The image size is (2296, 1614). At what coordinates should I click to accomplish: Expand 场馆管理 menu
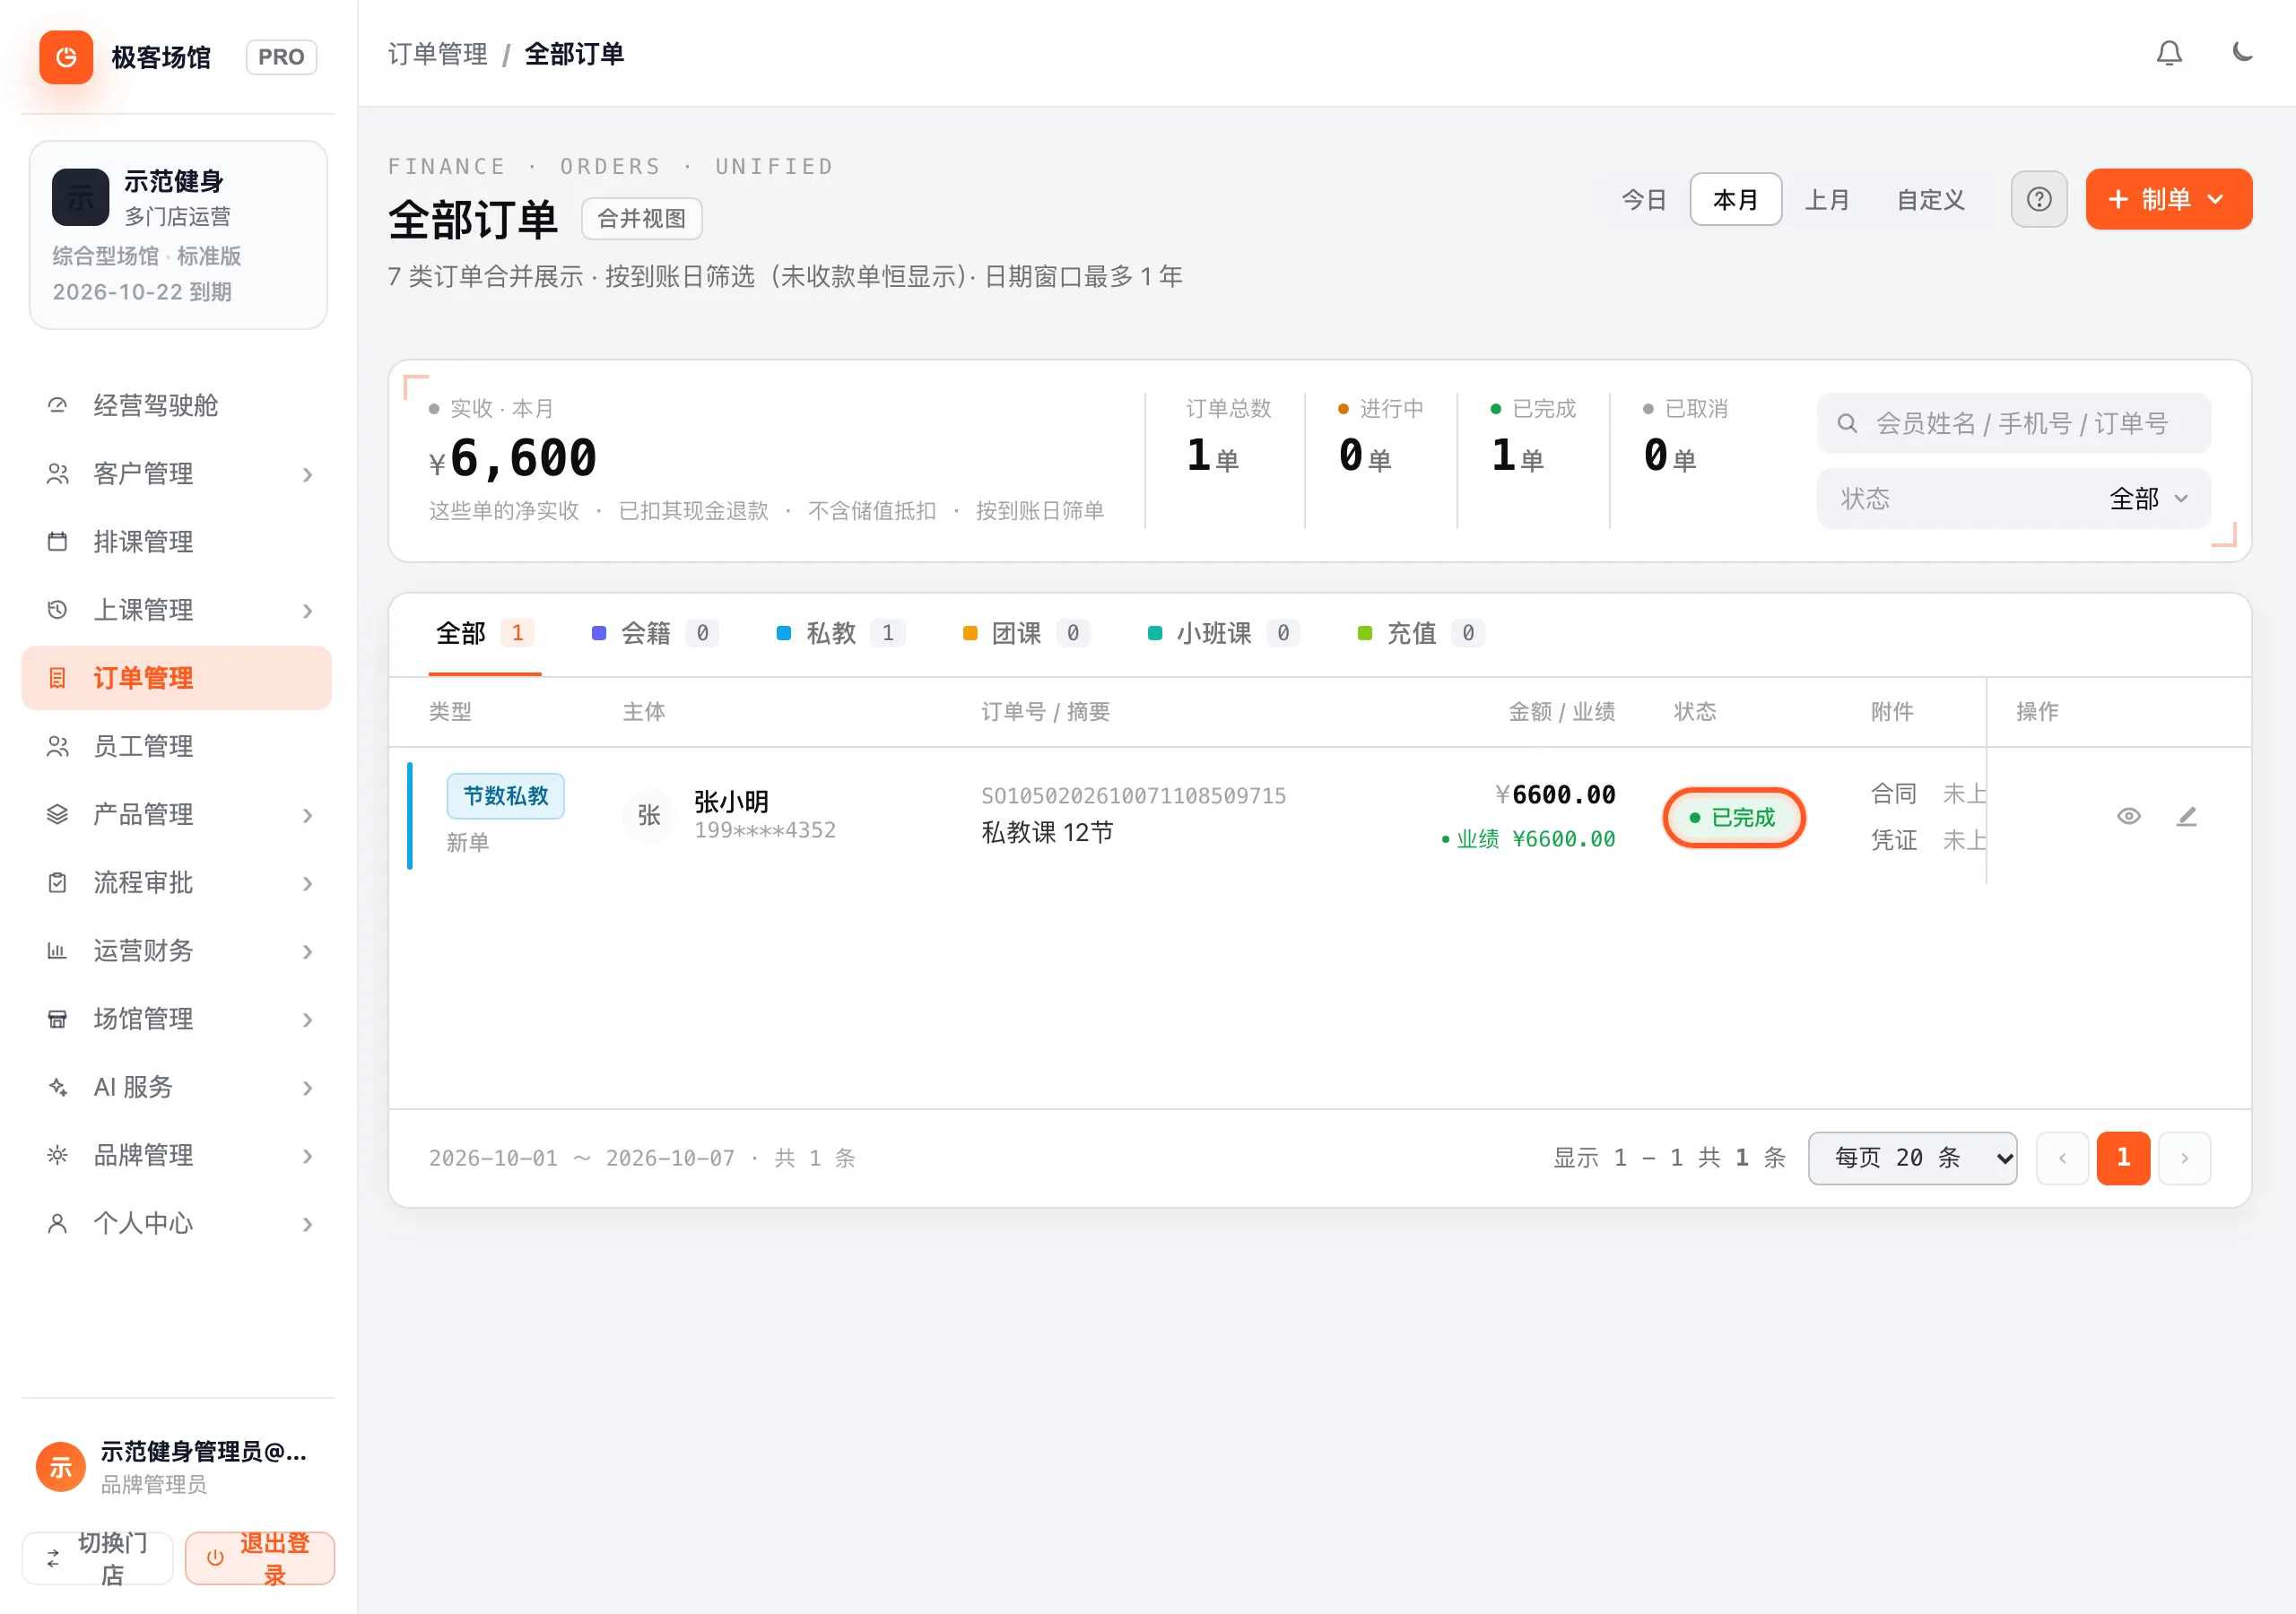click(177, 1018)
